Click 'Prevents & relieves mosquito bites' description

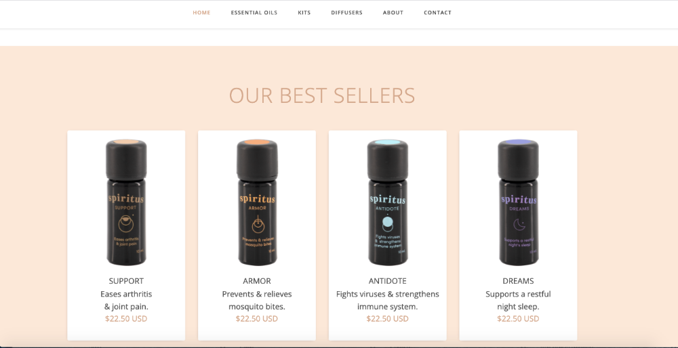[x=257, y=300]
